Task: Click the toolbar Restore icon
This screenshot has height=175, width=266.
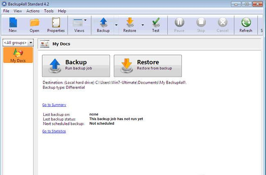Action: (x=130, y=24)
